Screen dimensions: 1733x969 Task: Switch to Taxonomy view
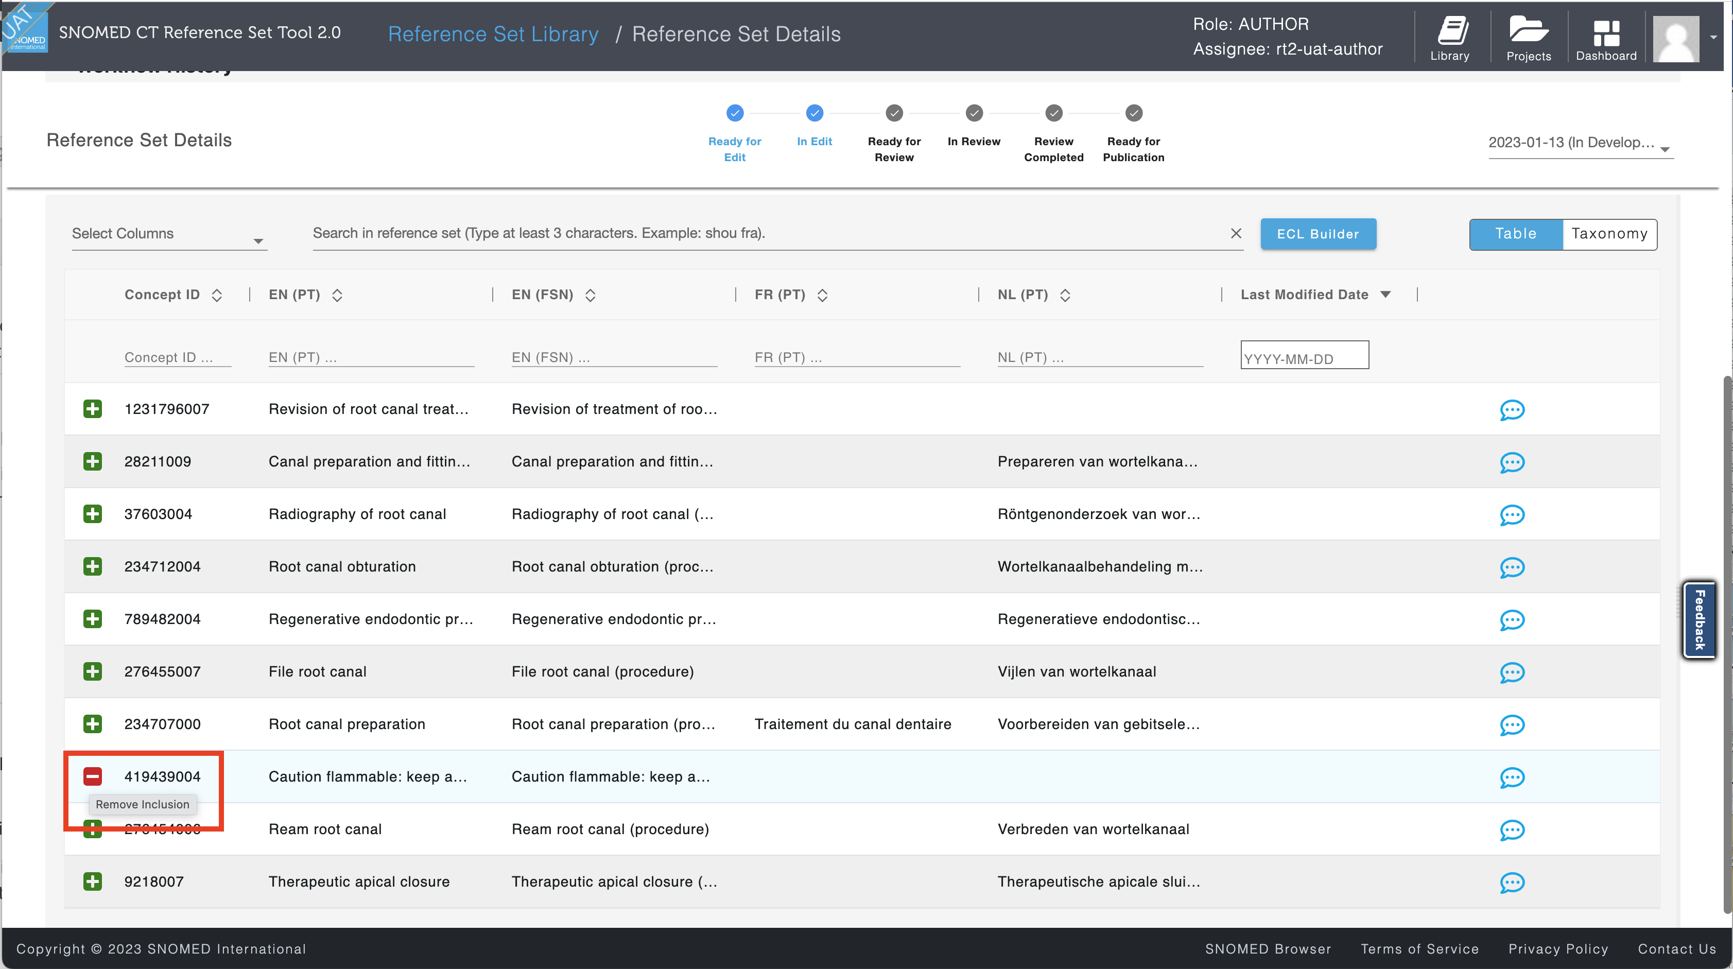coord(1609,234)
